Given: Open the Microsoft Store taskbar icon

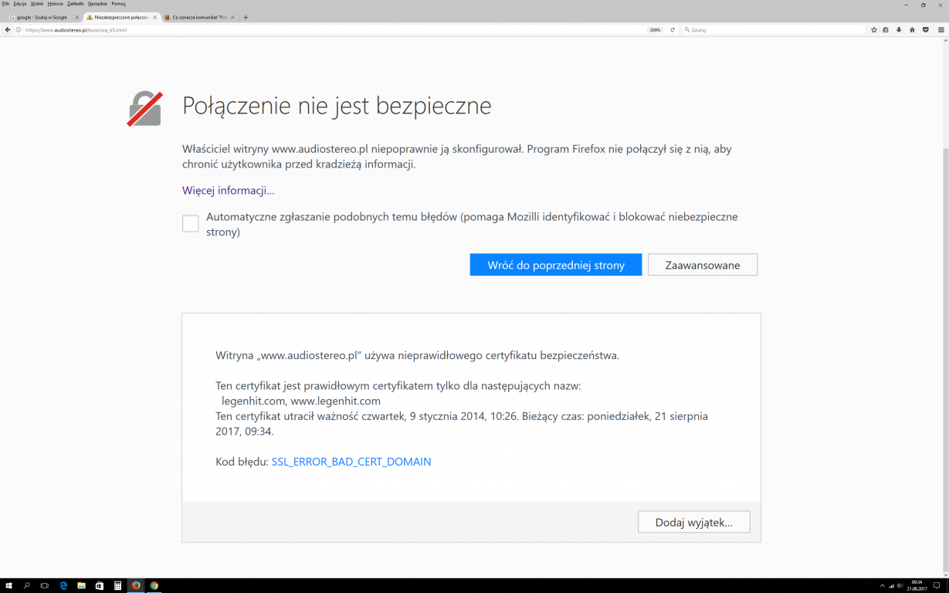Looking at the screenshot, I should point(100,585).
